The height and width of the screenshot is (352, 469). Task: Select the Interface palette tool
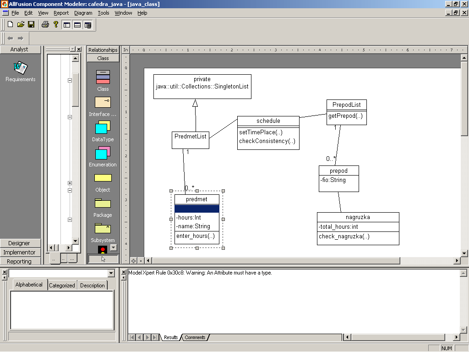coord(103,106)
